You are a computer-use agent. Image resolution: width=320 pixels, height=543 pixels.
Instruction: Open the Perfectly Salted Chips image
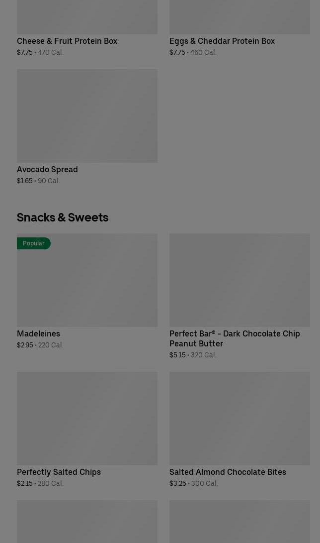(87, 418)
